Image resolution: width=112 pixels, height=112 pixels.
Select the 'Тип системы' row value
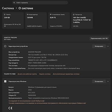[47, 66]
